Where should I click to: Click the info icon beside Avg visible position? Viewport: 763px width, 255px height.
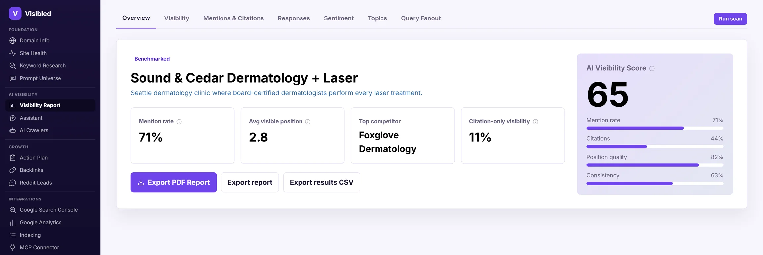point(308,122)
